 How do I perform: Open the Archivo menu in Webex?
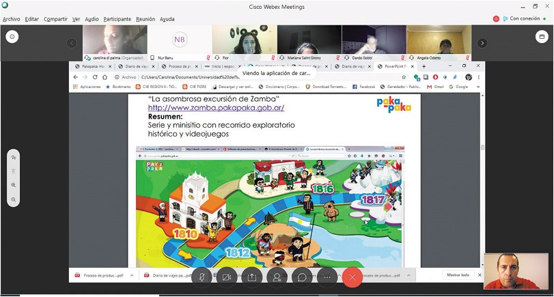[12, 19]
